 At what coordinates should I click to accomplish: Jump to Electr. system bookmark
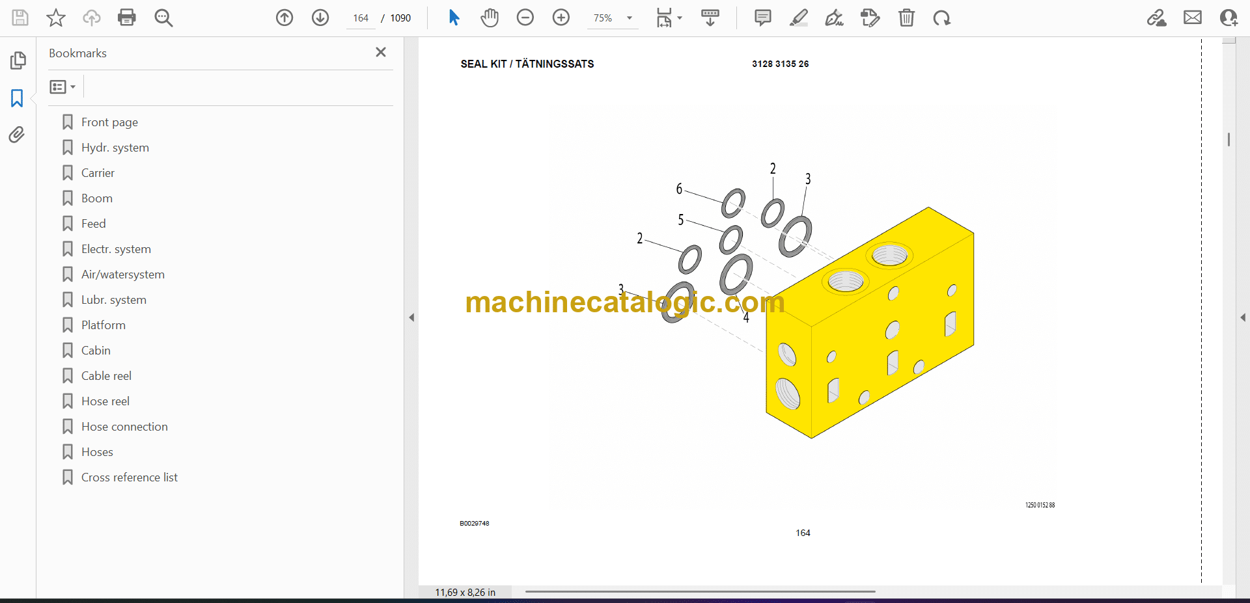pos(116,249)
